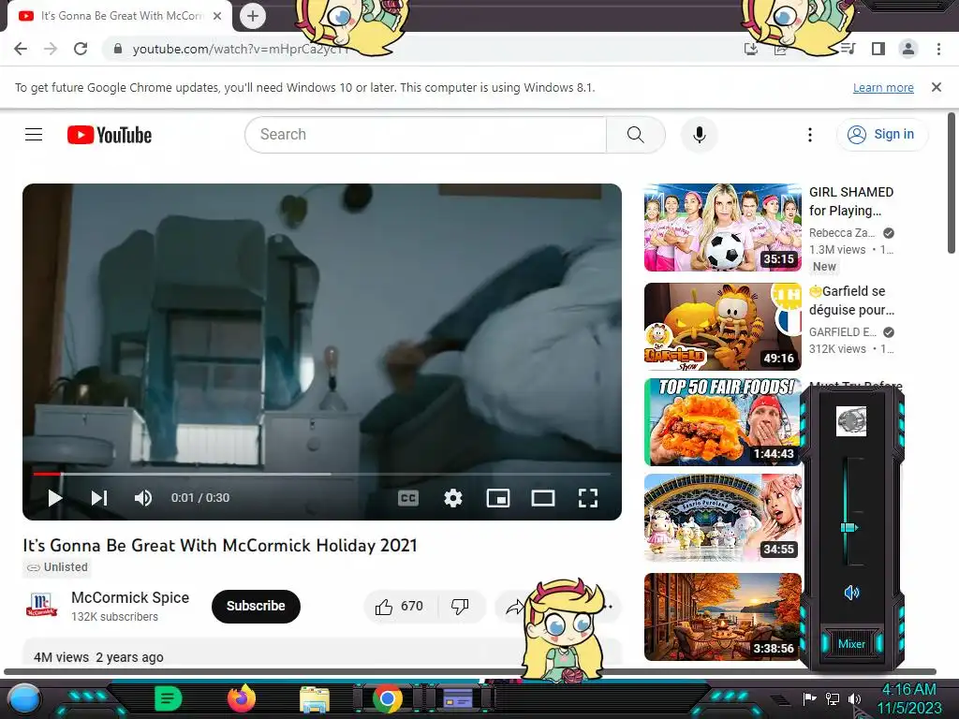Viewport: 959px width, 719px height.
Task: Open network tray icon
Action: [x=832, y=698]
